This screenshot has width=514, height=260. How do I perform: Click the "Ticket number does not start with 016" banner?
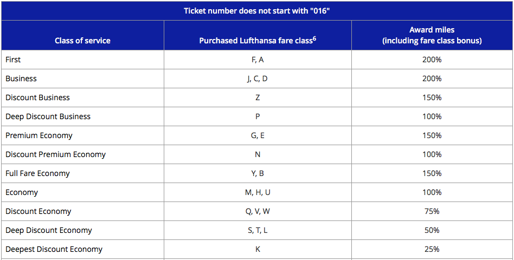(257, 11)
